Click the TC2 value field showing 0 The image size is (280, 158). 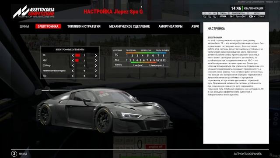coord(84,76)
